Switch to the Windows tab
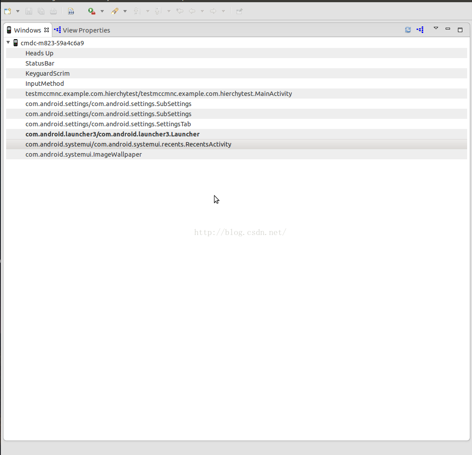Viewport: 472px width, 455px height. 27,30
